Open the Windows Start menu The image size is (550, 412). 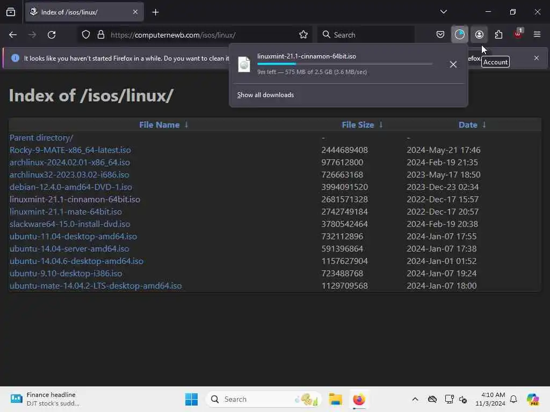[191, 399]
